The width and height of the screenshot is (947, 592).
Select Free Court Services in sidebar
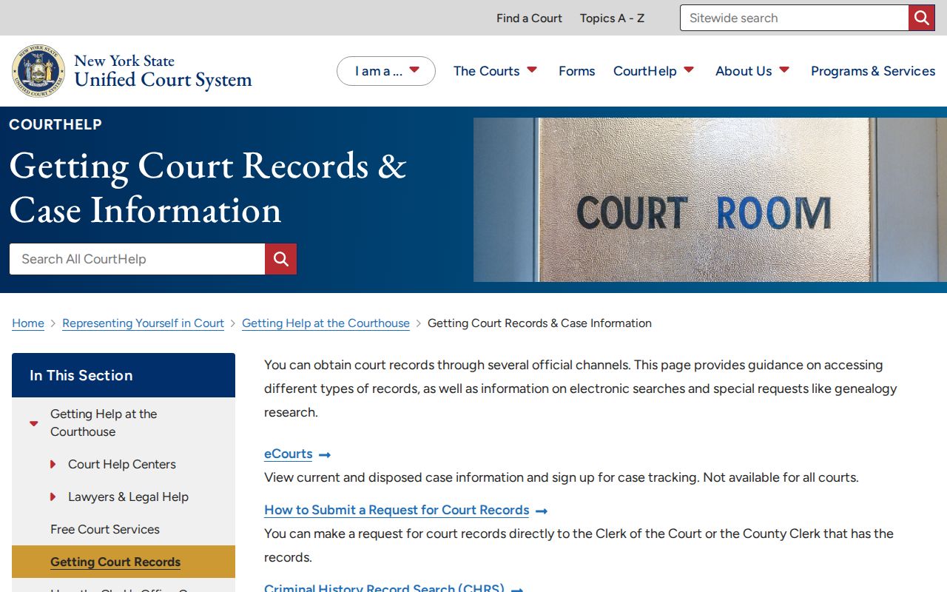105,529
